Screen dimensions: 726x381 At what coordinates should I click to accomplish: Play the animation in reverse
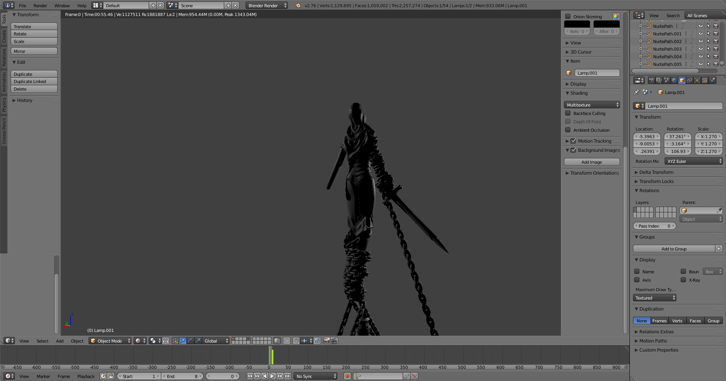tap(265, 376)
